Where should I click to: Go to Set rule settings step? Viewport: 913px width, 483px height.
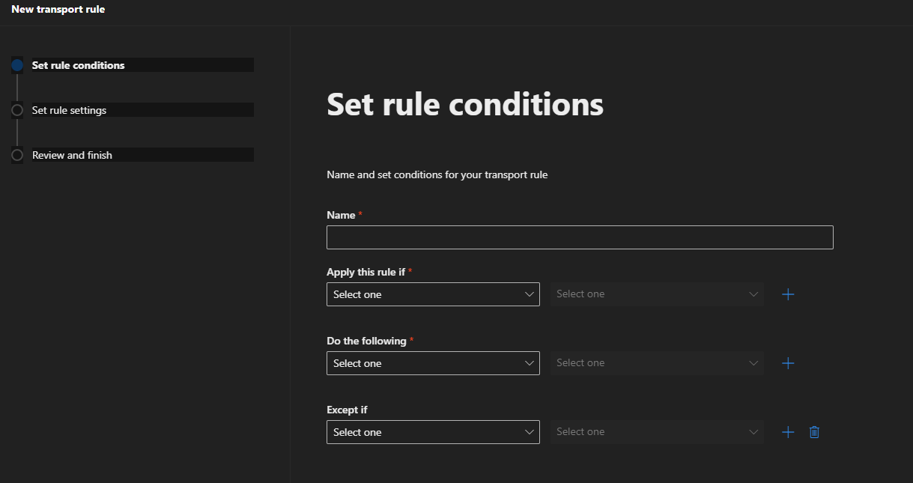point(69,110)
